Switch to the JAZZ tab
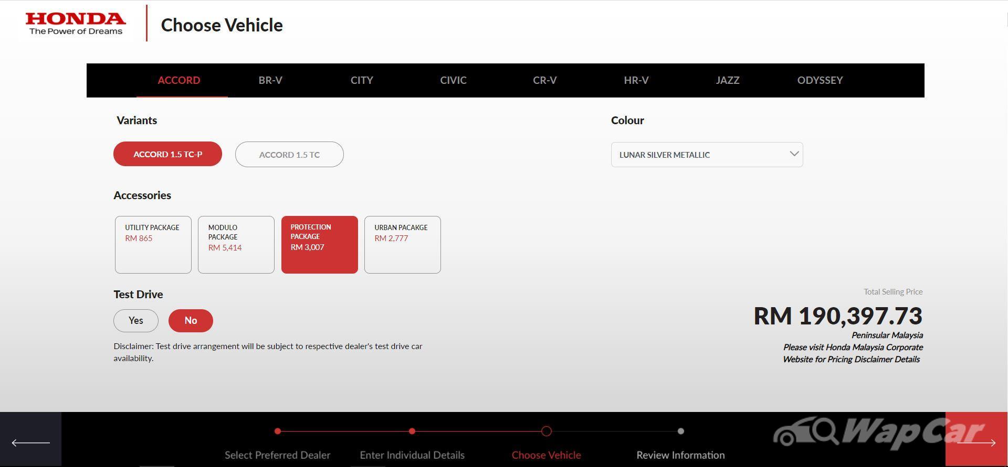The width and height of the screenshot is (1008, 467). pos(728,80)
